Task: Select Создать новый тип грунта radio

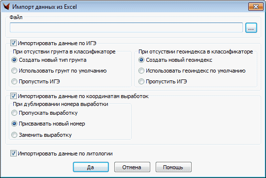Action: click(x=14, y=60)
